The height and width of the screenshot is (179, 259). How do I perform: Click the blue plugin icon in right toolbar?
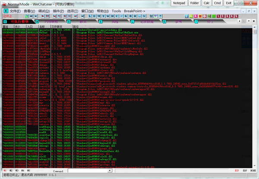coord(186,16)
